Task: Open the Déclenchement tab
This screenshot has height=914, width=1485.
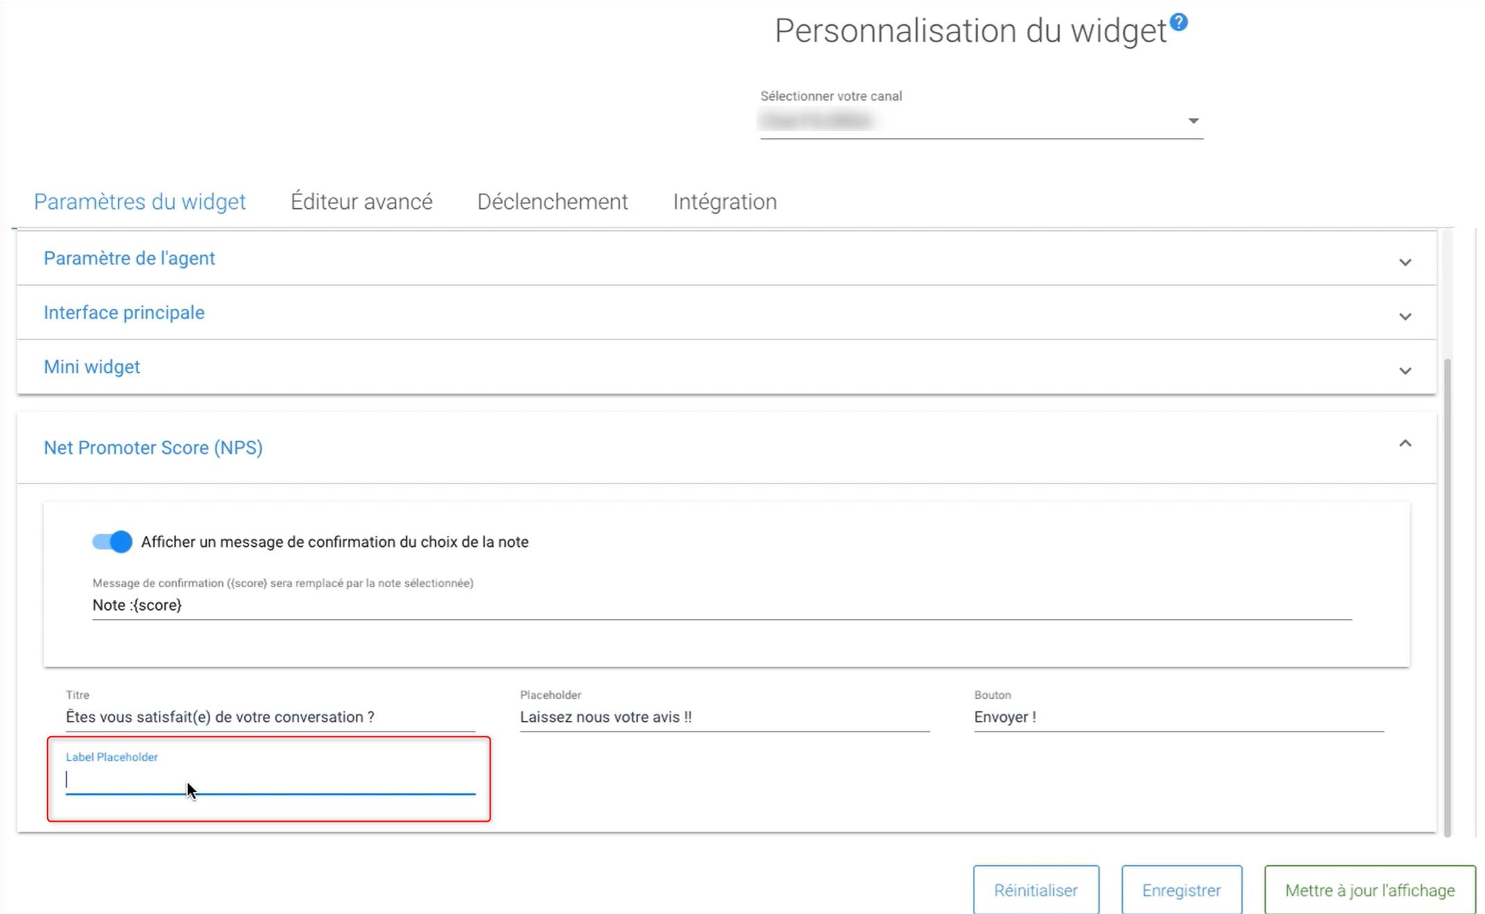Action: pyautogui.click(x=552, y=201)
